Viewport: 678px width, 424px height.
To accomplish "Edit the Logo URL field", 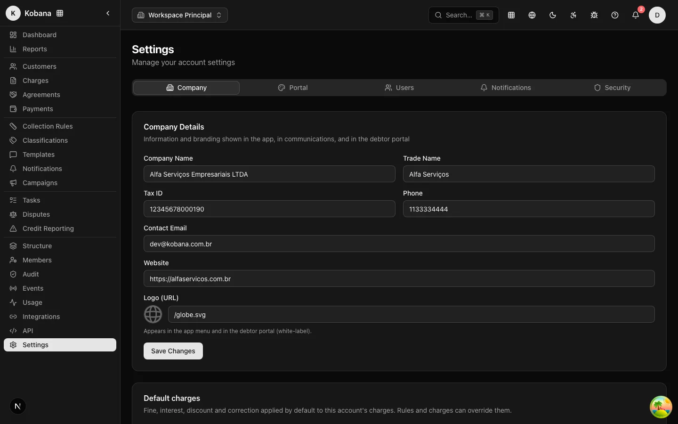I will (x=412, y=314).
